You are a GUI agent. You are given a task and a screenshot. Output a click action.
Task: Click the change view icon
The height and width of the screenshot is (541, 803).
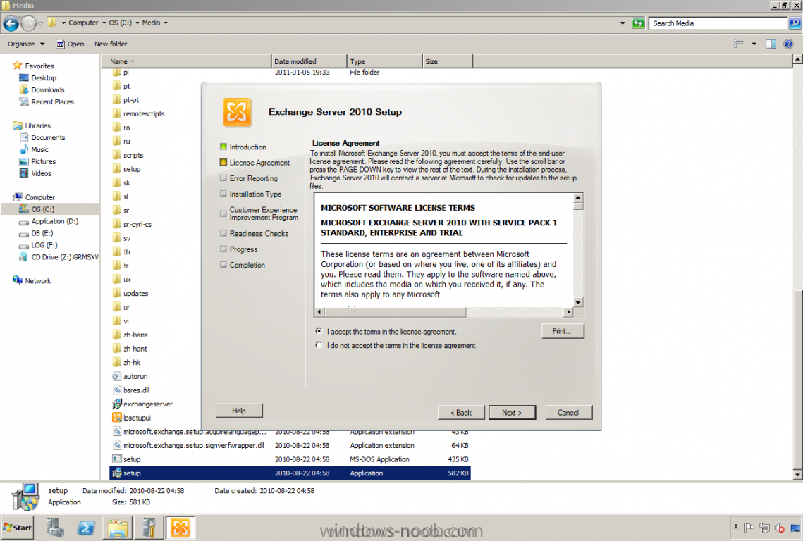click(x=738, y=44)
